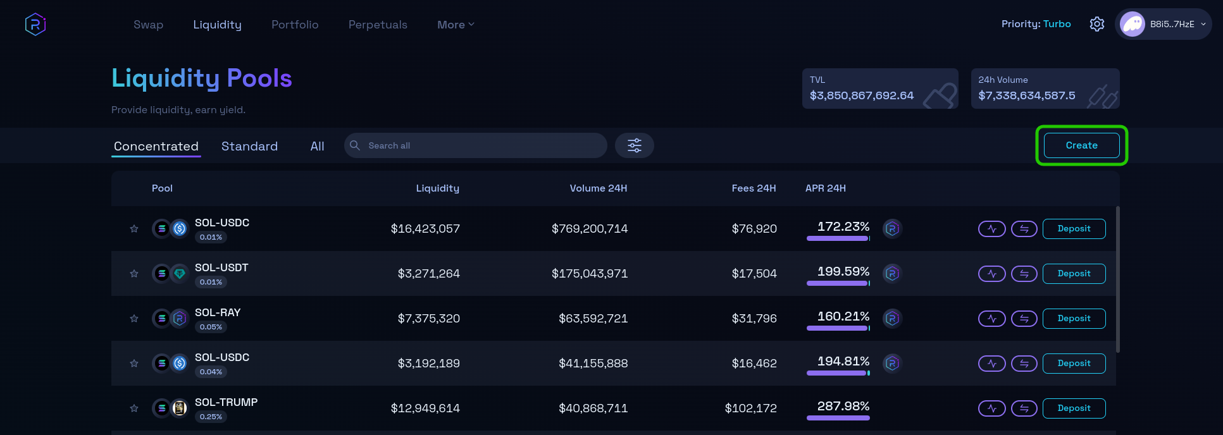Click the swap icon for SOL-USDC 0.04%
The width and height of the screenshot is (1223, 435).
1024,364
